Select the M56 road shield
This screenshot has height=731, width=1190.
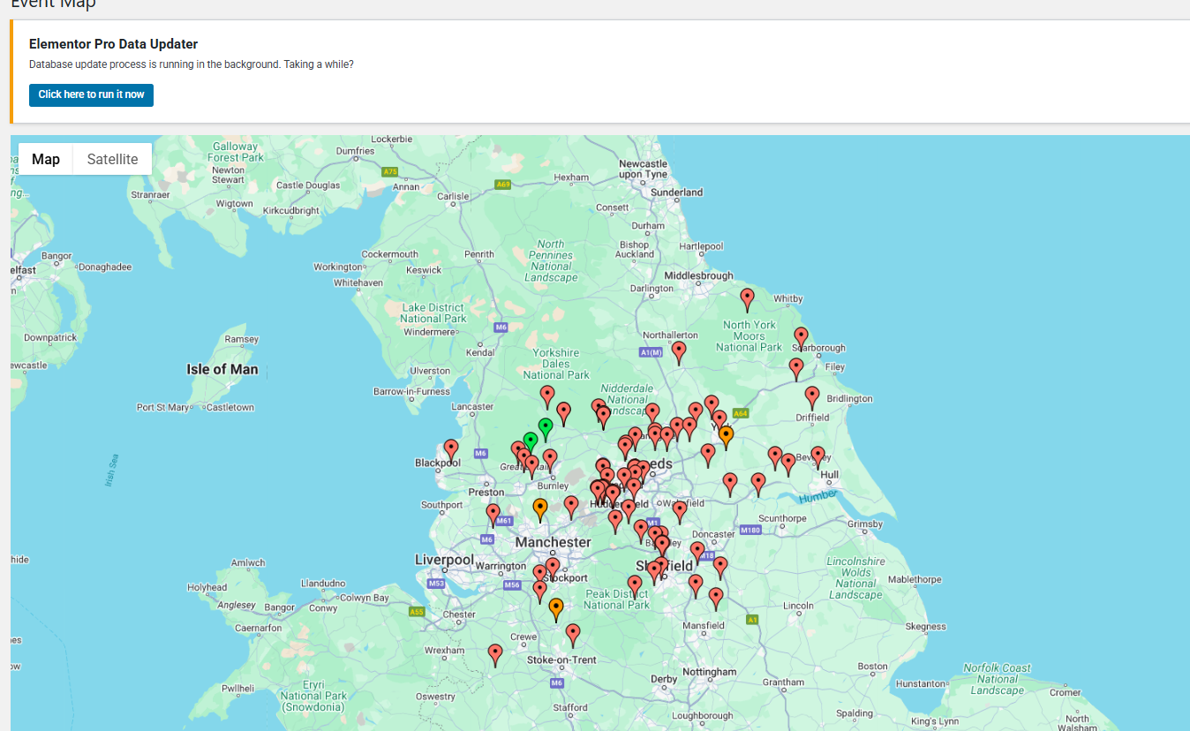pos(512,585)
